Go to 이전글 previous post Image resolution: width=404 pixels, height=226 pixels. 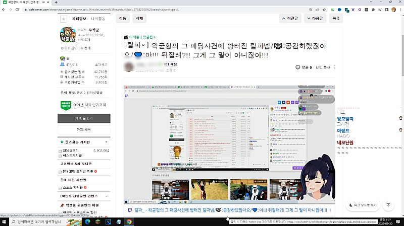coord(290,18)
